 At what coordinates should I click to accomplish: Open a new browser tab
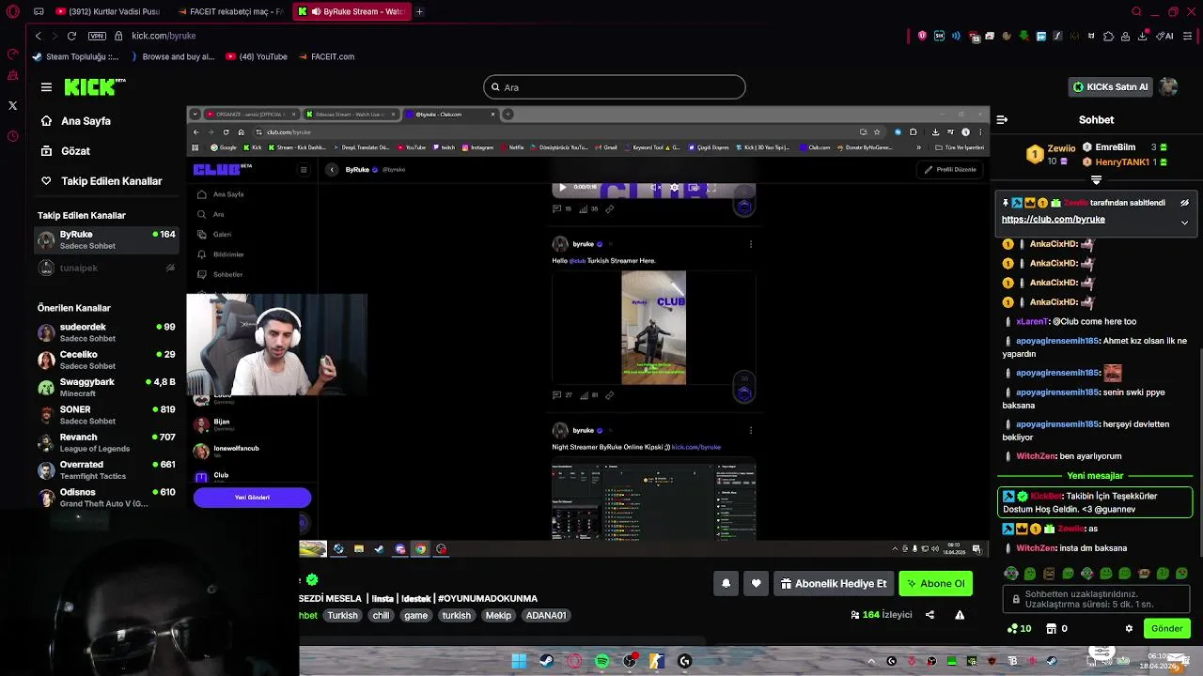coord(419,11)
